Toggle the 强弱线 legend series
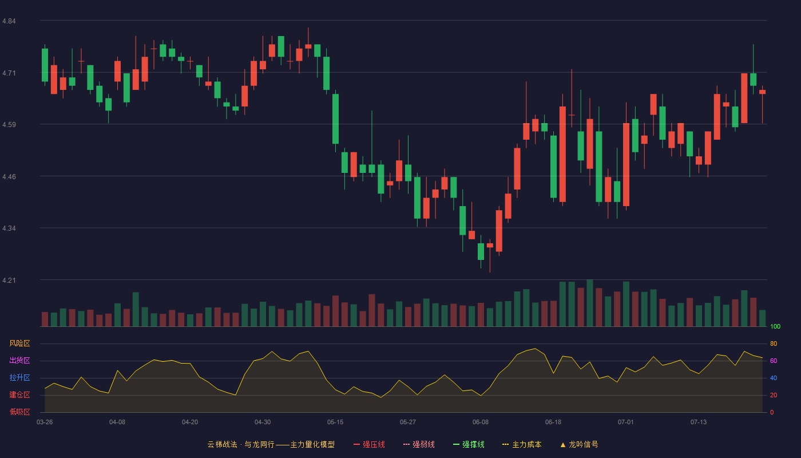 (419, 444)
